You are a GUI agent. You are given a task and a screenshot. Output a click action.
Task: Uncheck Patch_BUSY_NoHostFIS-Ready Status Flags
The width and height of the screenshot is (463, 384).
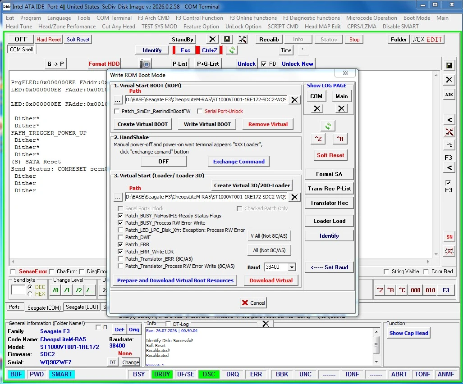click(120, 216)
